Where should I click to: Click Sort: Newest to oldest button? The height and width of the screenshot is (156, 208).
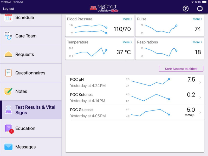click(x=181, y=69)
